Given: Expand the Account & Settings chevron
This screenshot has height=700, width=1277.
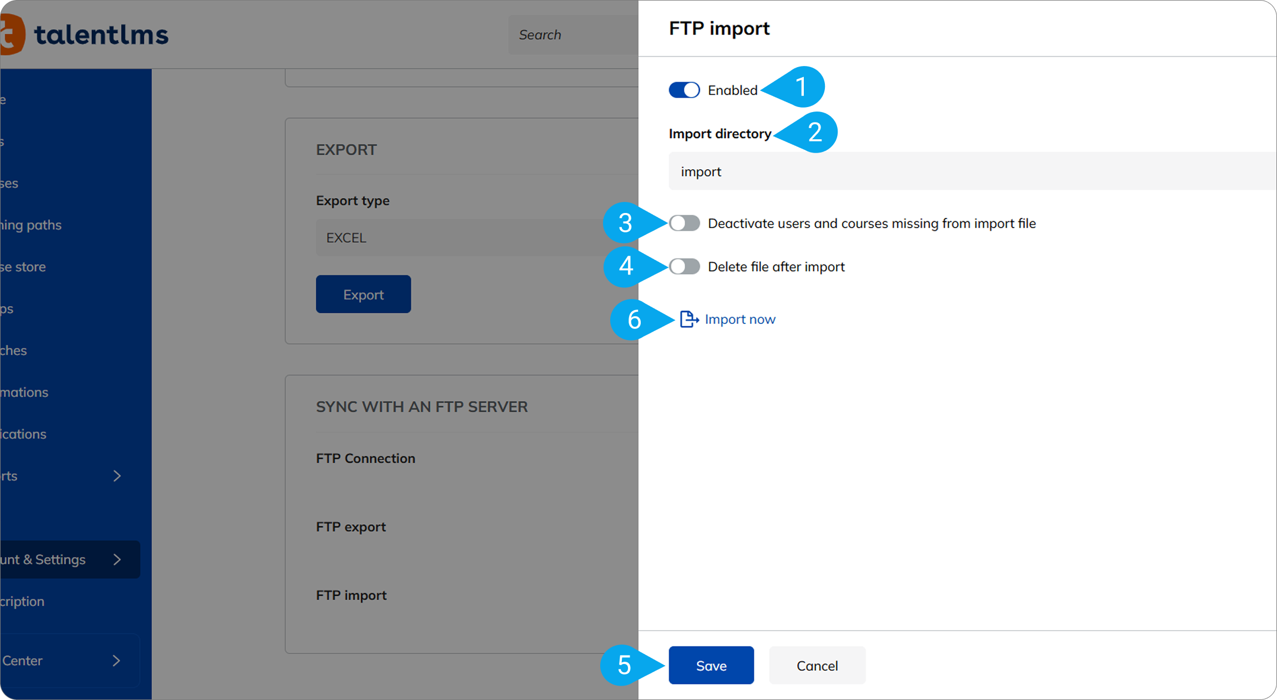Looking at the screenshot, I should (117, 560).
